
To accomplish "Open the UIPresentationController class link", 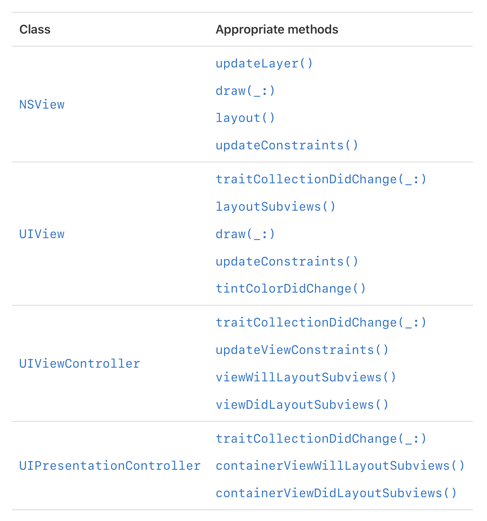I will (x=110, y=466).
